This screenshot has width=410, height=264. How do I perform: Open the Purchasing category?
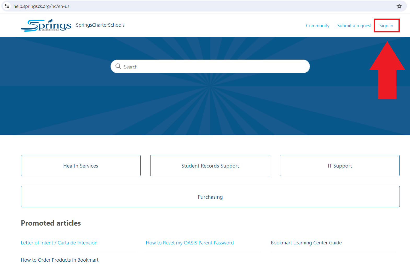click(x=210, y=197)
